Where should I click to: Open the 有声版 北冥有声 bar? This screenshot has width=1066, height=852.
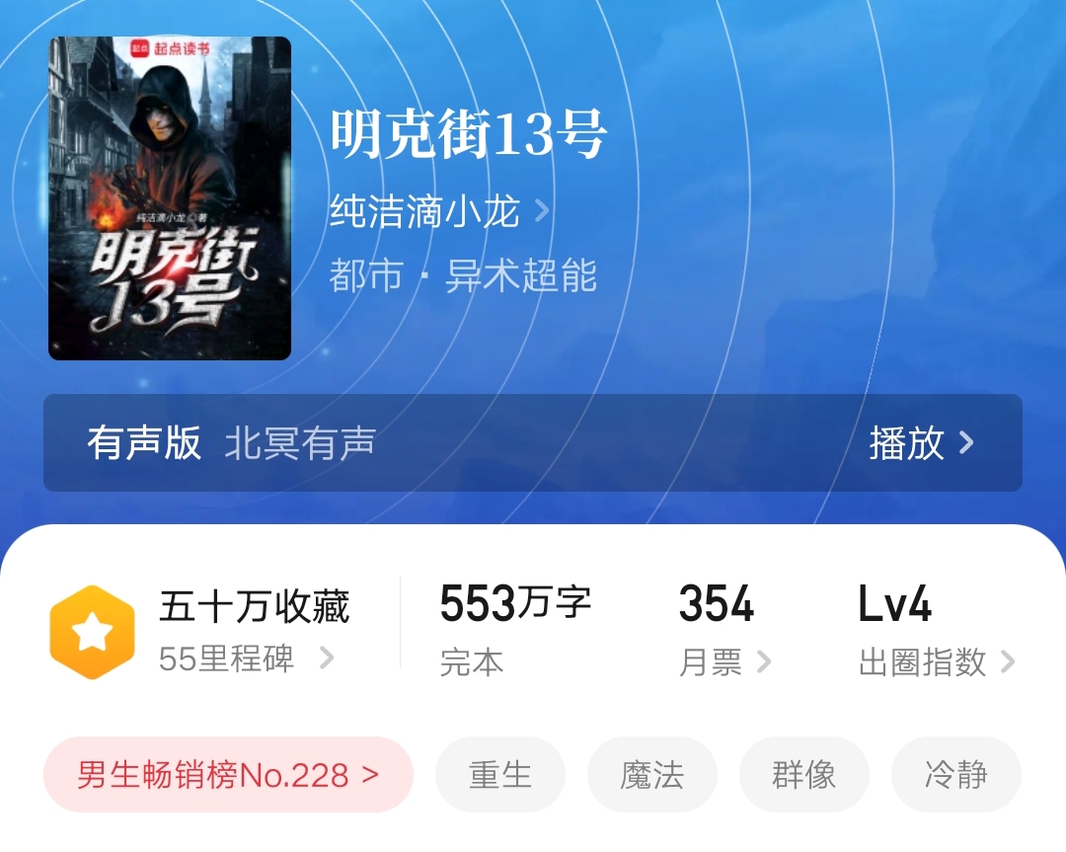click(533, 442)
